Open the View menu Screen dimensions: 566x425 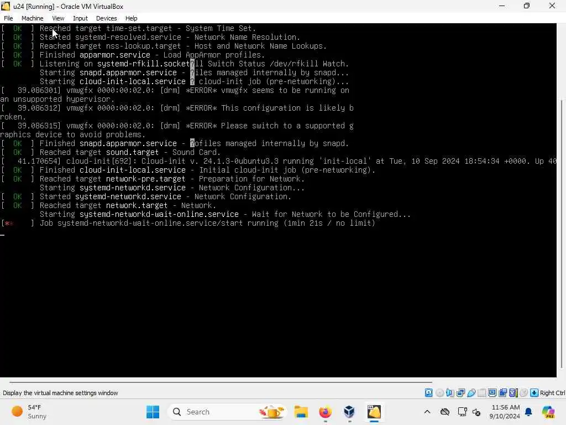(x=58, y=18)
